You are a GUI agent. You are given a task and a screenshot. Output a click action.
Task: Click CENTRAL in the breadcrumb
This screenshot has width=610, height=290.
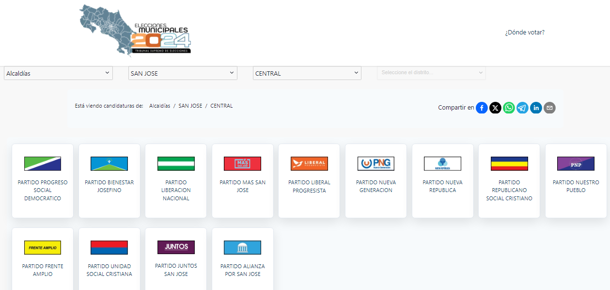(x=221, y=106)
